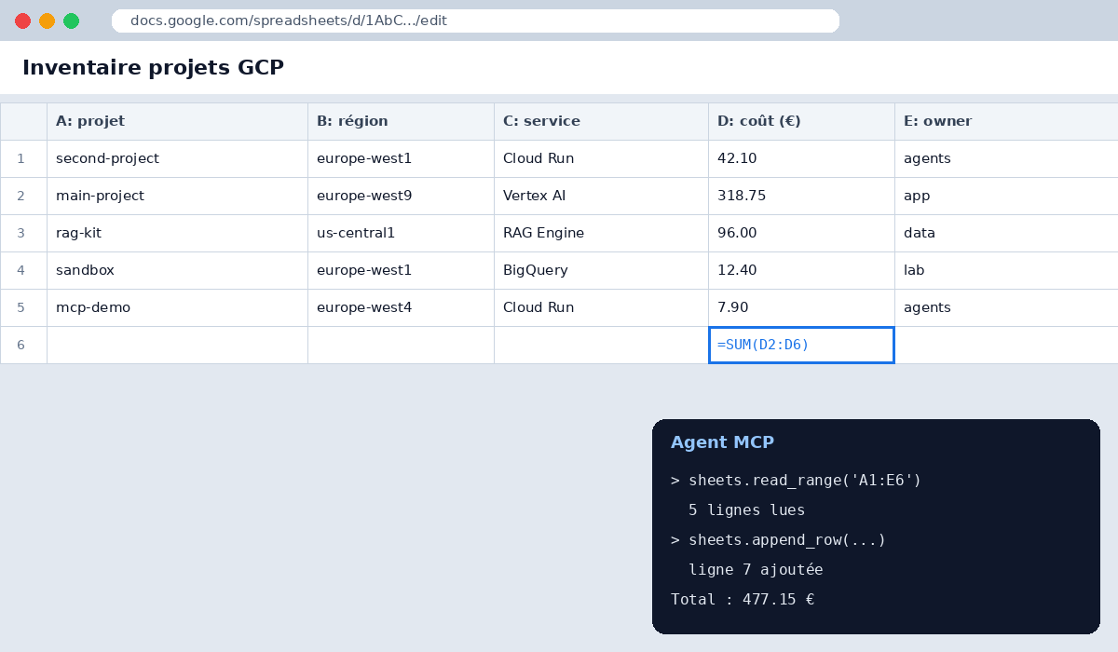Click empty service cell in row 6
Viewport: 1118px width, 652px height.
click(x=601, y=345)
